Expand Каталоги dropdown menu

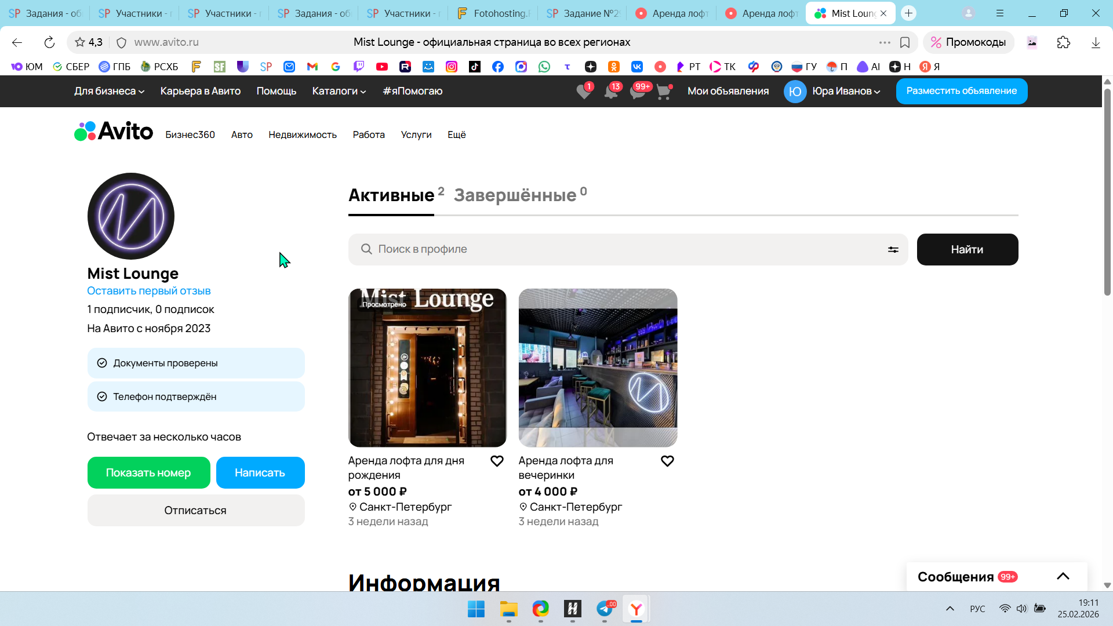339,91
